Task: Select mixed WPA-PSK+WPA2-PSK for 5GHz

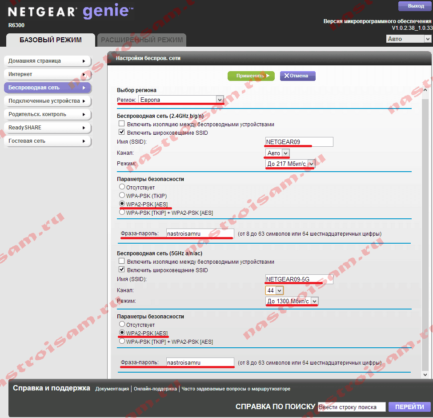Action: [122, 341]
